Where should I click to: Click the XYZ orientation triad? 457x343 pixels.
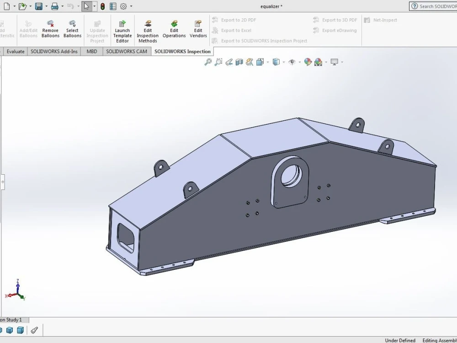[x=16, y=290]
